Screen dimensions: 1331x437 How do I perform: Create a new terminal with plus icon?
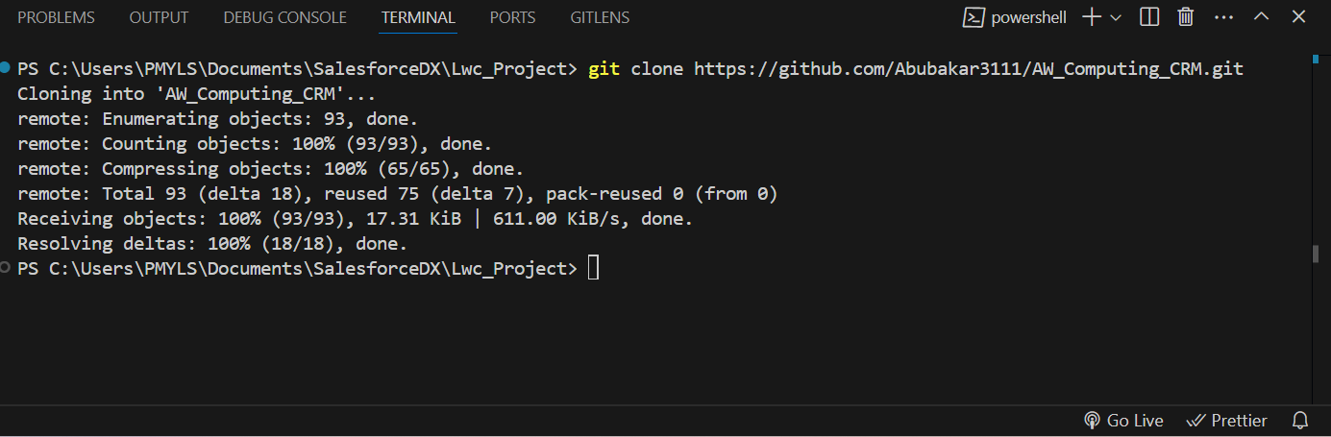click(1092, 17)
